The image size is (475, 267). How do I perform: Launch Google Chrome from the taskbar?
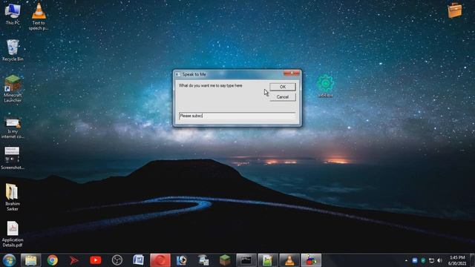[x=53, y=260]
